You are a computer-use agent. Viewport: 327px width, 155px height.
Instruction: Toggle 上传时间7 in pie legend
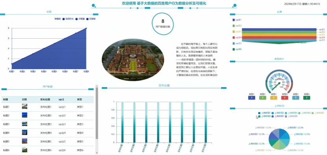point(278,116)
